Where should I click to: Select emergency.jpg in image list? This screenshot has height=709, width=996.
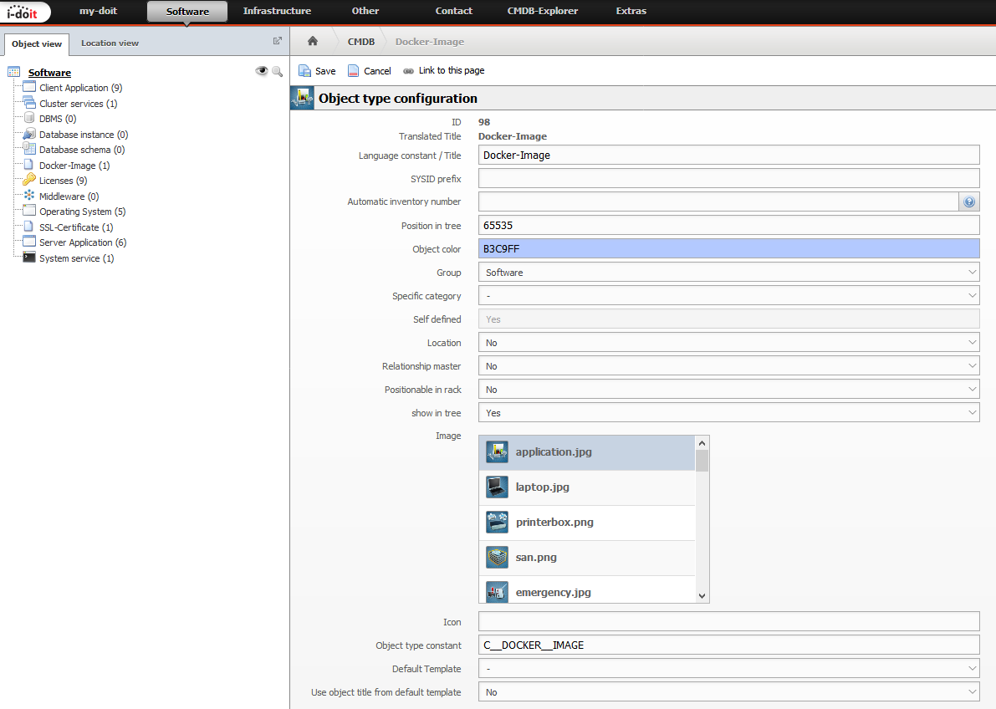coord(587,590)
